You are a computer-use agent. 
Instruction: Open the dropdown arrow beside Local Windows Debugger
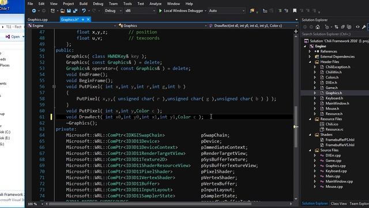[205, 11]
